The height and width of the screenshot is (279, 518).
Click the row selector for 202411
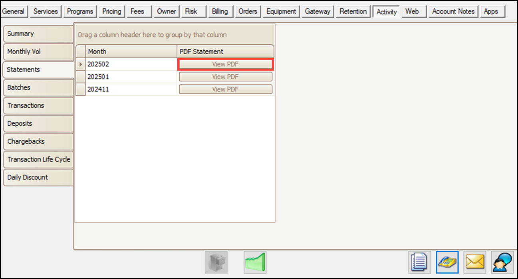coord(81,89)
